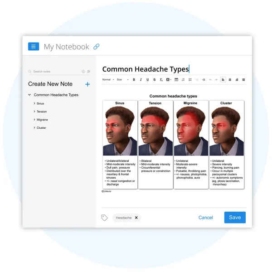
Task: Open the blue hamburger menu
Action: tap(34, 46)
